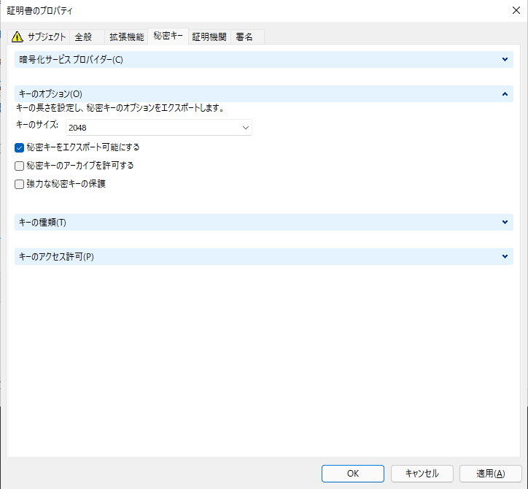Click the OK button
Viewport: 528px width, 489px height.
(352, 474)
